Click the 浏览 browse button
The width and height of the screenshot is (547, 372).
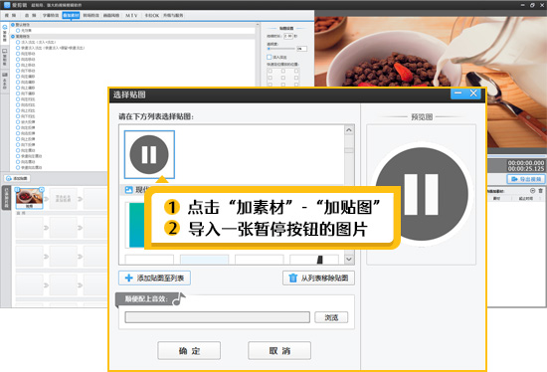click(331, 317)
